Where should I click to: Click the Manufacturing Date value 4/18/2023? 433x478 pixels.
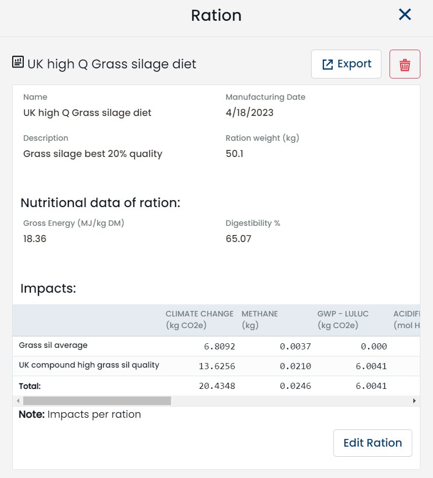coord(249,113)
